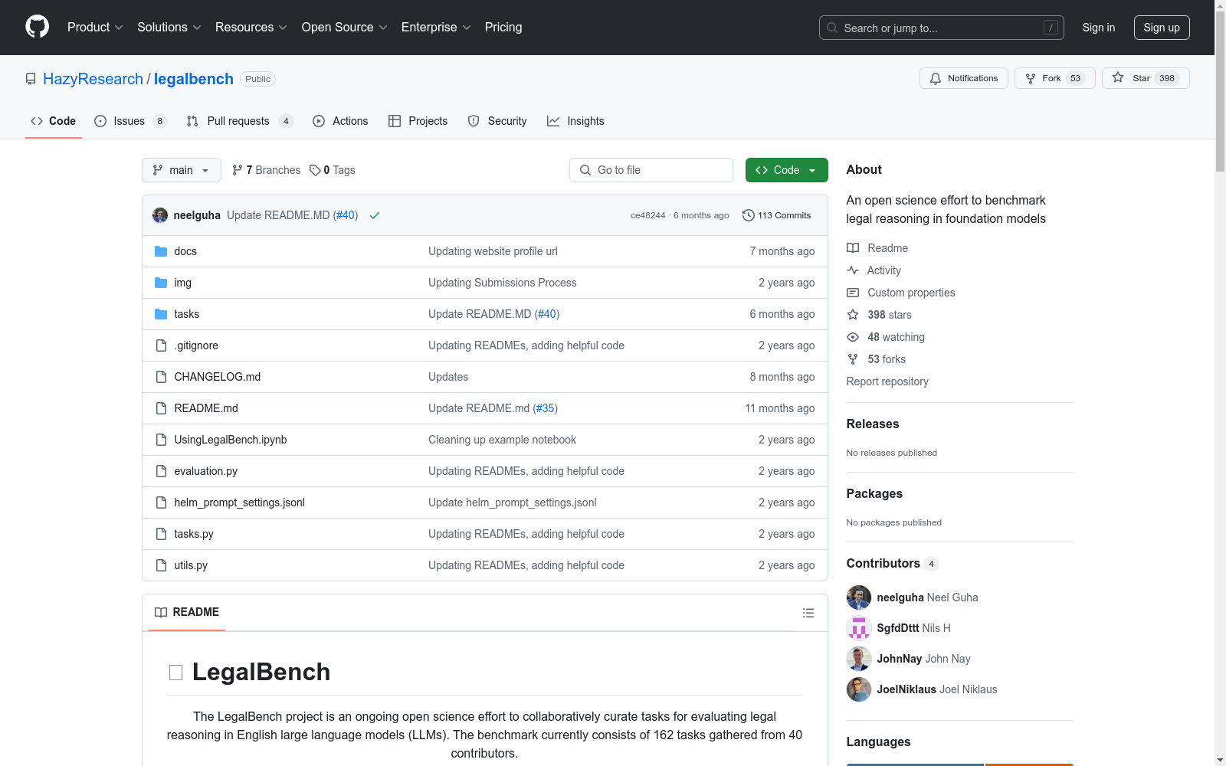Click the docs folder icon

161,251
